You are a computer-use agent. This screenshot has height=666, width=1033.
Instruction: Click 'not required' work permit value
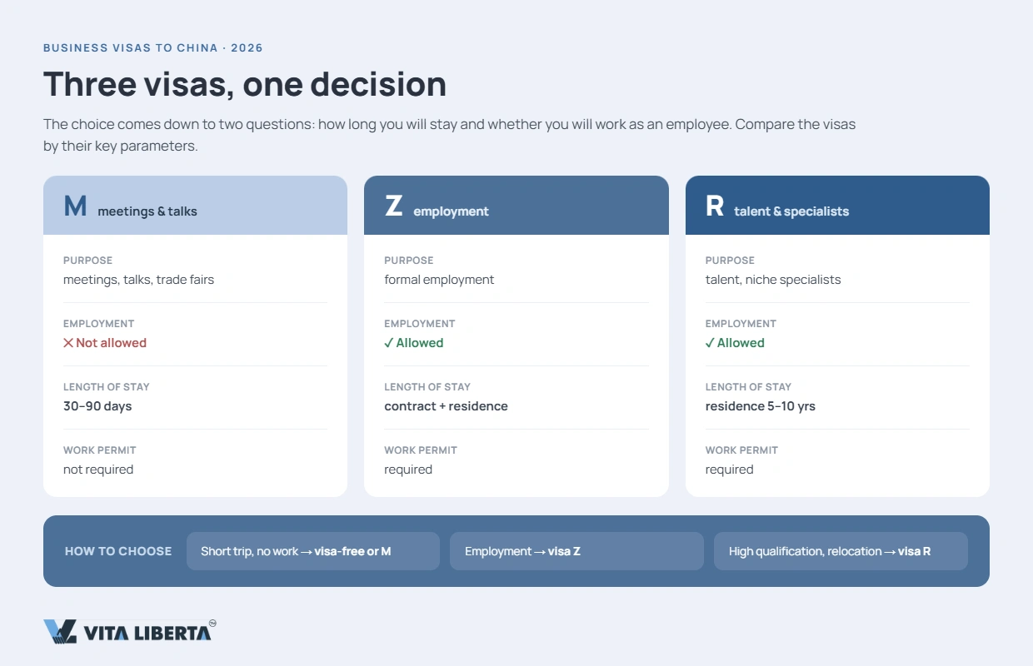coord(98,470)
